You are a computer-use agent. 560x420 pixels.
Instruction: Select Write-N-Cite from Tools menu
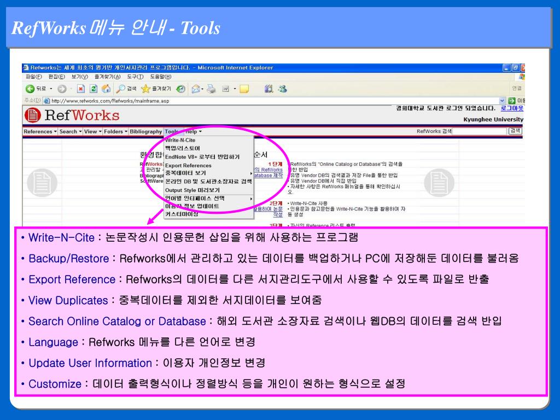click(208, 140)
